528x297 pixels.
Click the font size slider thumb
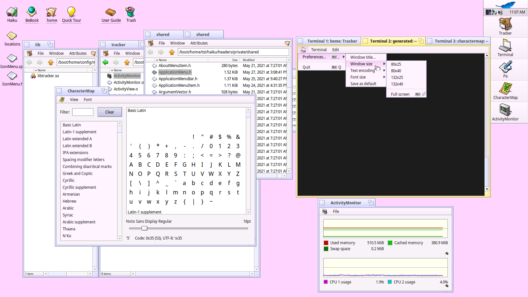coord(144,228)
